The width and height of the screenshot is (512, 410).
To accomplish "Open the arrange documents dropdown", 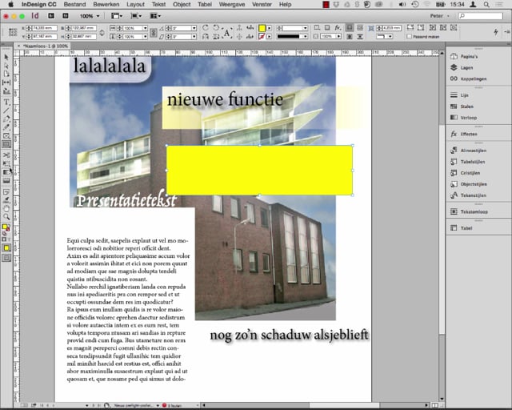I will pos(155,16).
